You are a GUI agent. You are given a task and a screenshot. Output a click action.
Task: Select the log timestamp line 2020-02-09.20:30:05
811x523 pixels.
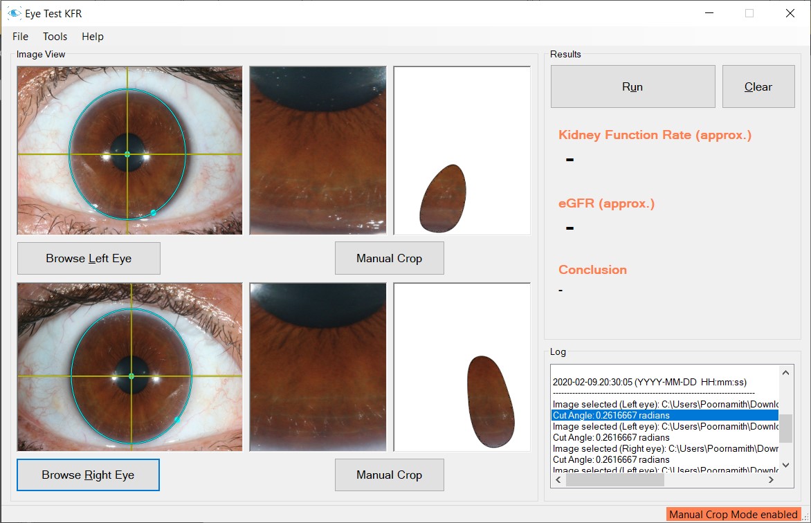pyautogui.click(x=650, y=383)
